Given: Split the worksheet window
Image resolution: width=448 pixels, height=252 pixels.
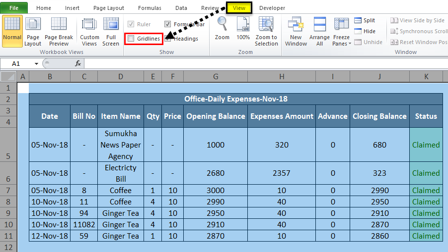Looking at the screenshot, I should (365, 20).
